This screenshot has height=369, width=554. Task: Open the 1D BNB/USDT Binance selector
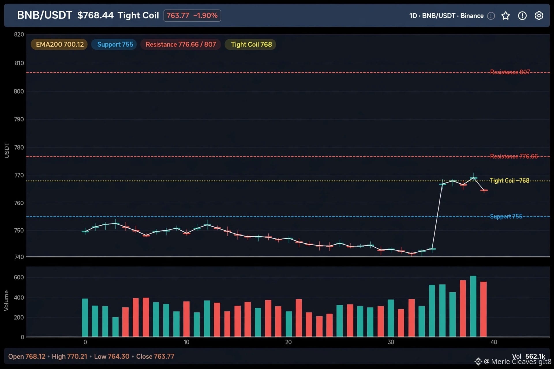(446, 16)
